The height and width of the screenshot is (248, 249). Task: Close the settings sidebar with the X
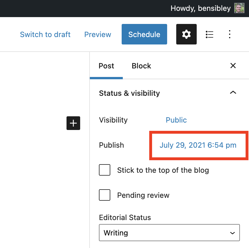point(233,66)
